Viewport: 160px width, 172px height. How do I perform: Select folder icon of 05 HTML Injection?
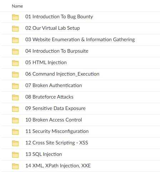point(15,63)
